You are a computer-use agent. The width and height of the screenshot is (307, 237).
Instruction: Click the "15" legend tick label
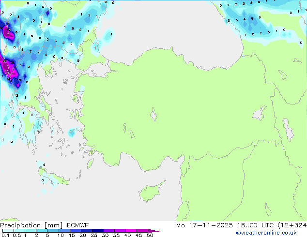click(72, 235)
